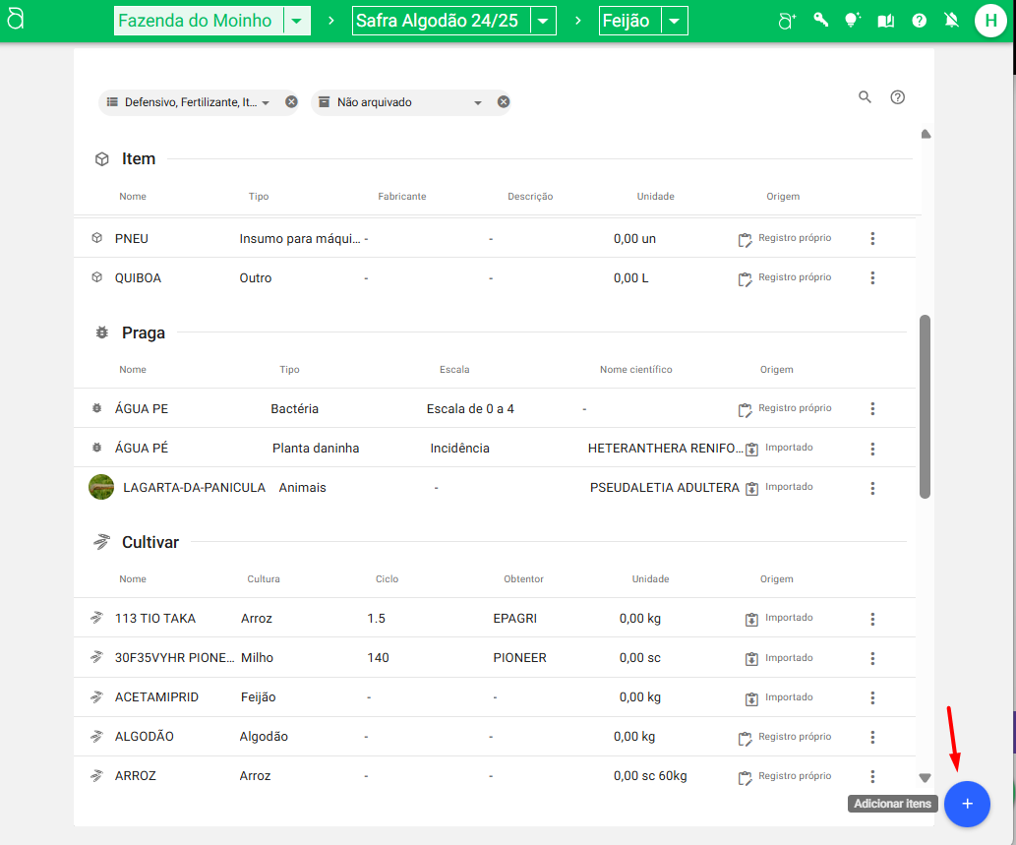Open the H user profile avatar
Image resolution: width=1016 pixels, height=845 pixels.
pos(990,21)
